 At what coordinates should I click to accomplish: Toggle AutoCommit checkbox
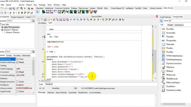pyautogui.click(x=17, y=59)
